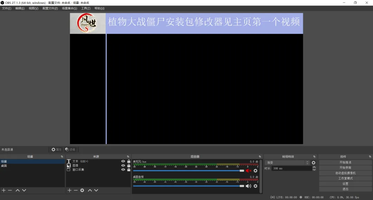Open the 渐变 transition dropdown
The height and width of the screenshot is (200, 373).
tap(287, 163)
